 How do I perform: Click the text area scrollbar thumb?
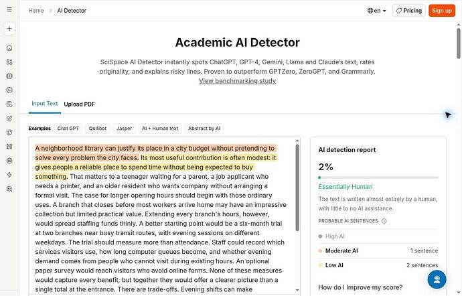pyautogui.click(x=297, y=188)
